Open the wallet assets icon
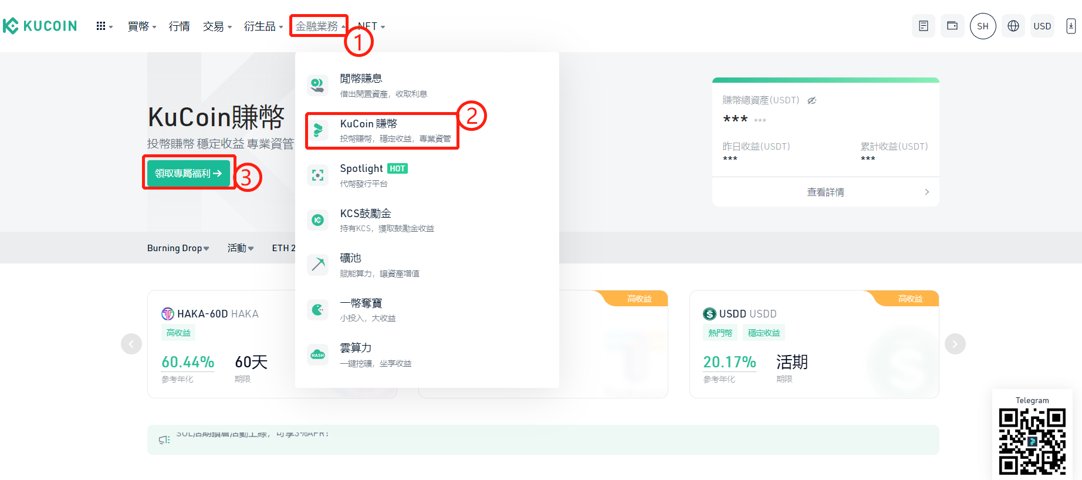 pyautogui.click(x=952, y=26)
